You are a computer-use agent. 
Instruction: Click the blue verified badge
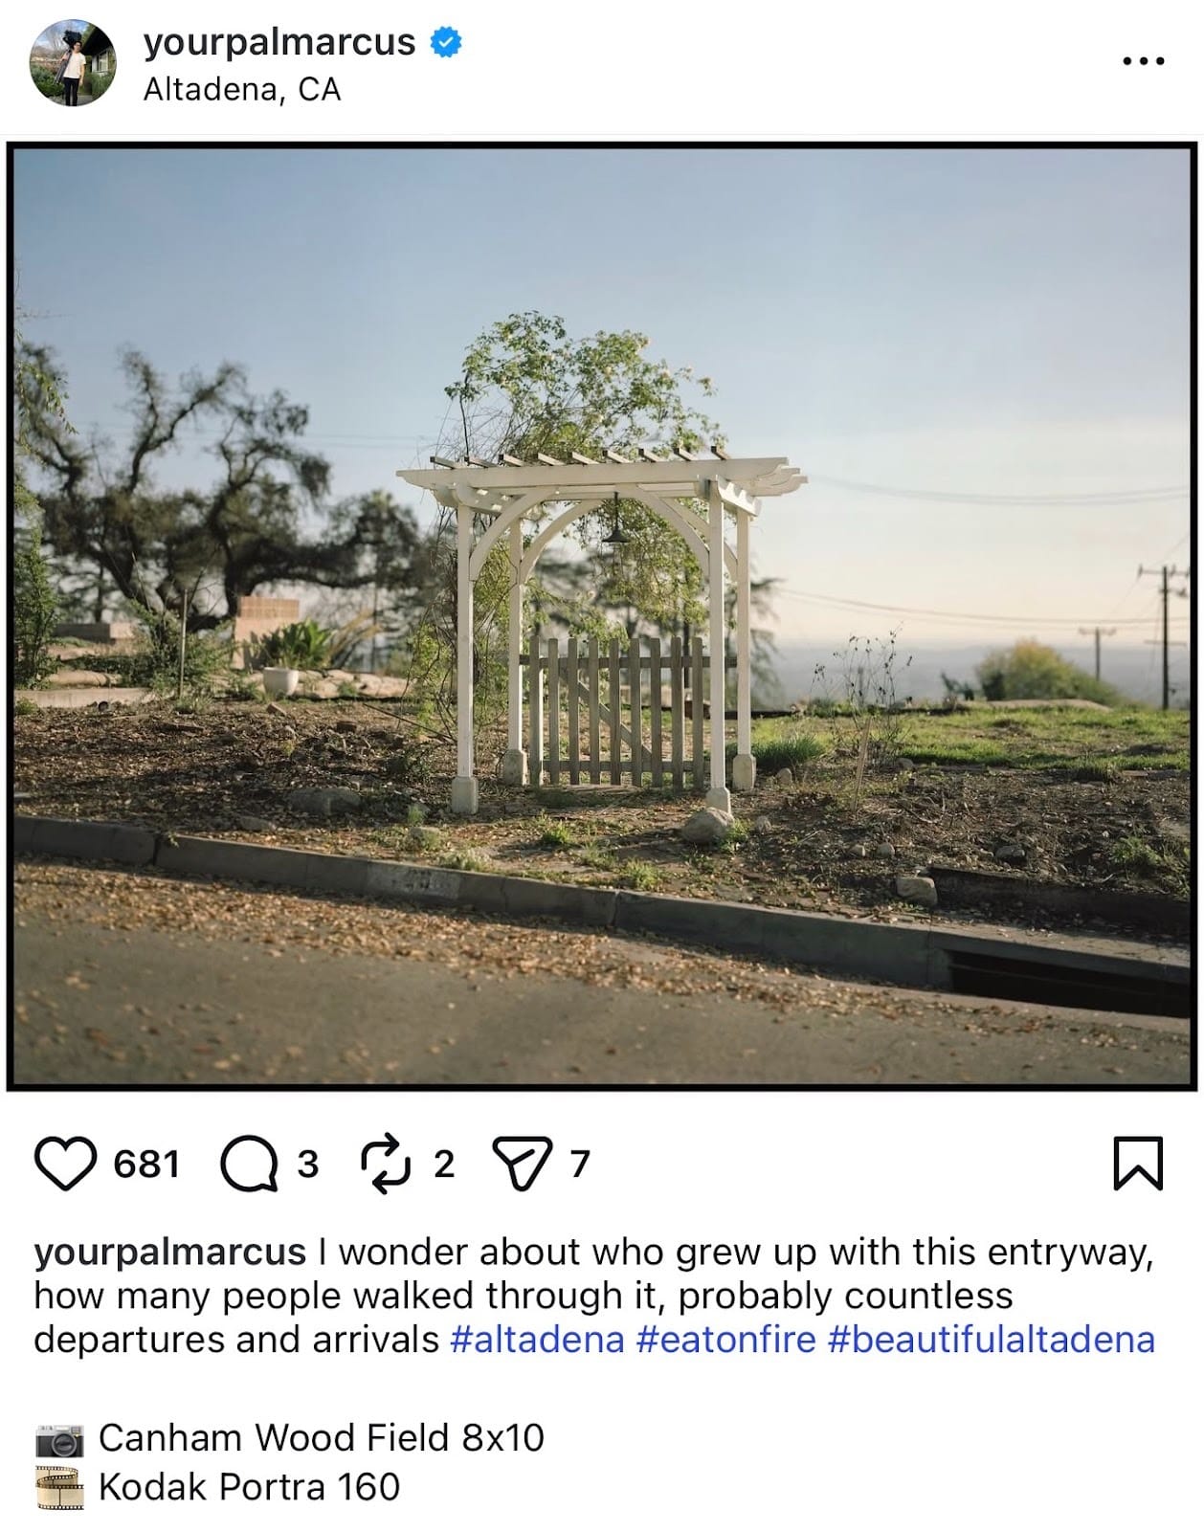pyautogui.click(x=446, y=42)
